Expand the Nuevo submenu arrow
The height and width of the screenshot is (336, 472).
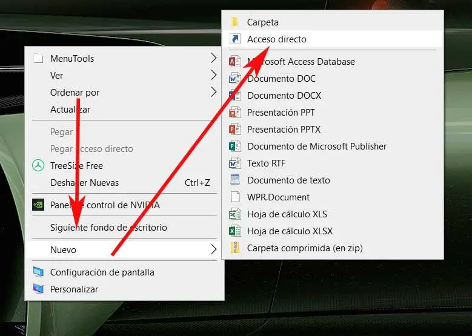(213, 249)
